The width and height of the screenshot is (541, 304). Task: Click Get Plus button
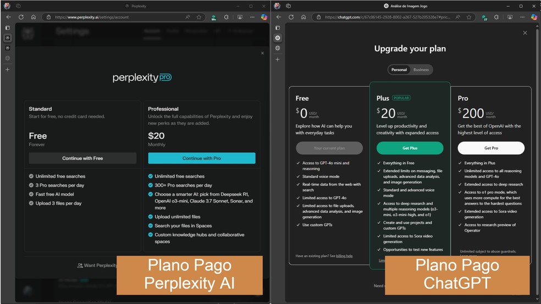[410, 148]
